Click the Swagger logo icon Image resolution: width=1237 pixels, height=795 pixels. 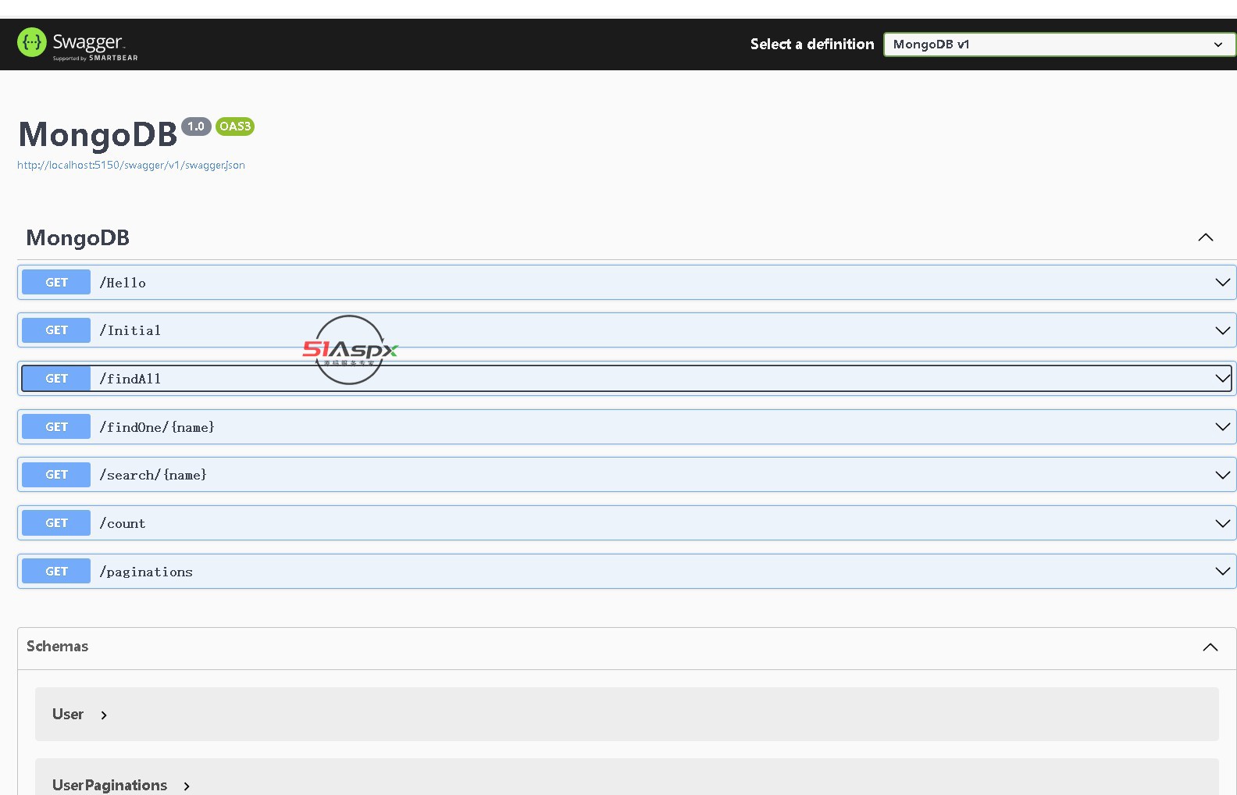coord(32,42)
